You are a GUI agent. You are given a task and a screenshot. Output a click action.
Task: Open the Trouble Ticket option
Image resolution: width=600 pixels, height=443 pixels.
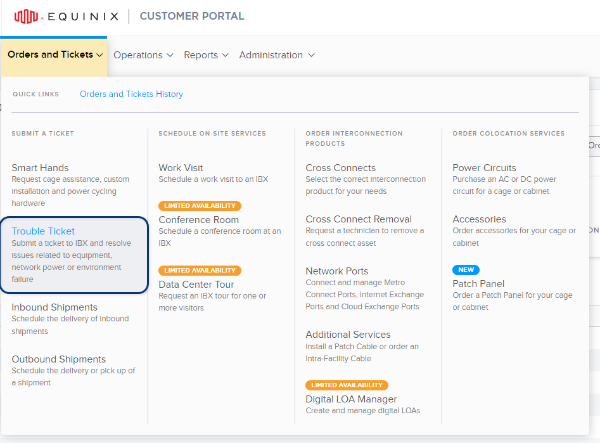43,231
